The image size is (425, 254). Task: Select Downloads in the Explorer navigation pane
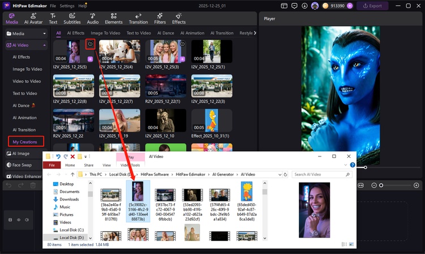(68, 199)
